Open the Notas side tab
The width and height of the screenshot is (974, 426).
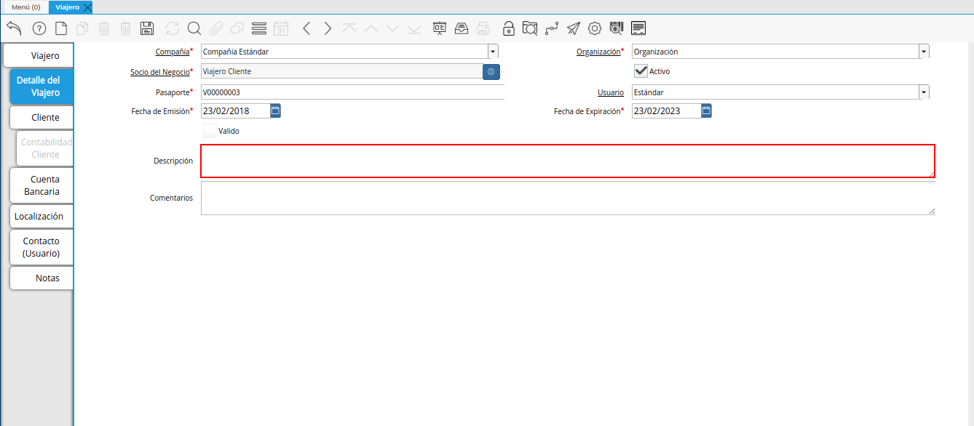[41, 278]
